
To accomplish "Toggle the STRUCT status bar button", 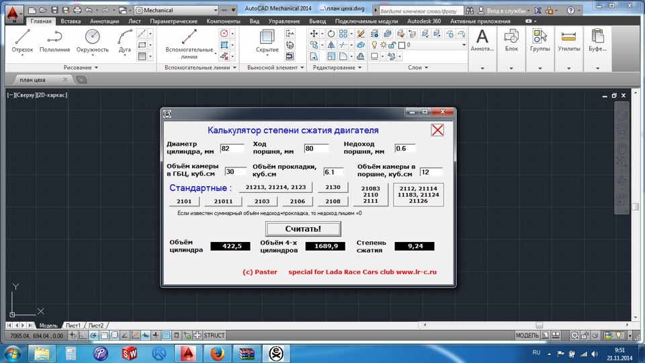I will 214,335.
